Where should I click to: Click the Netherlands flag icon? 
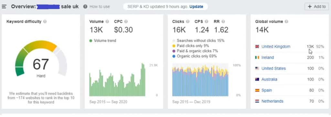(x=257, y=101)
